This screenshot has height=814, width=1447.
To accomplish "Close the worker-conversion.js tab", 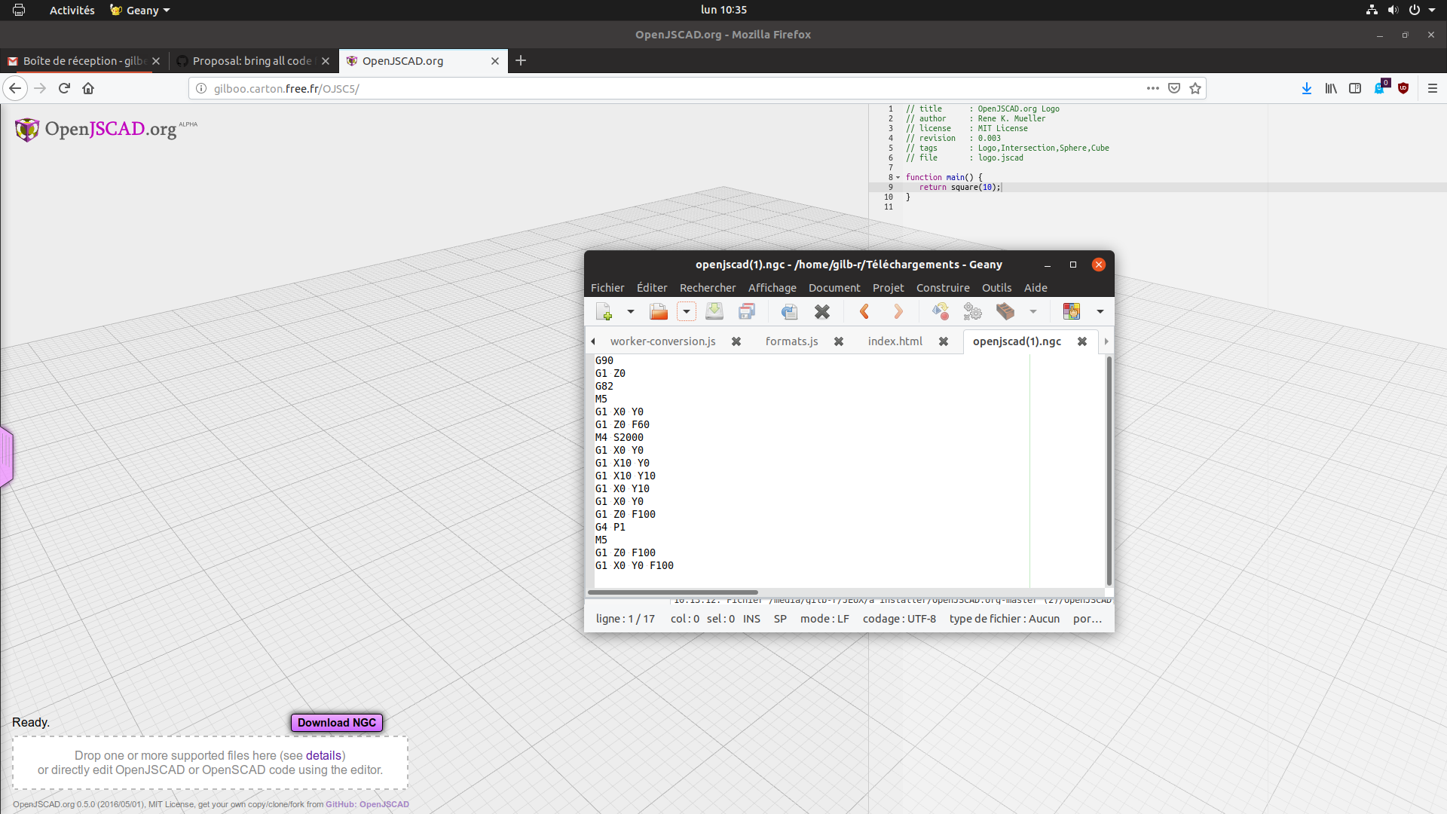I will [736, 341].
